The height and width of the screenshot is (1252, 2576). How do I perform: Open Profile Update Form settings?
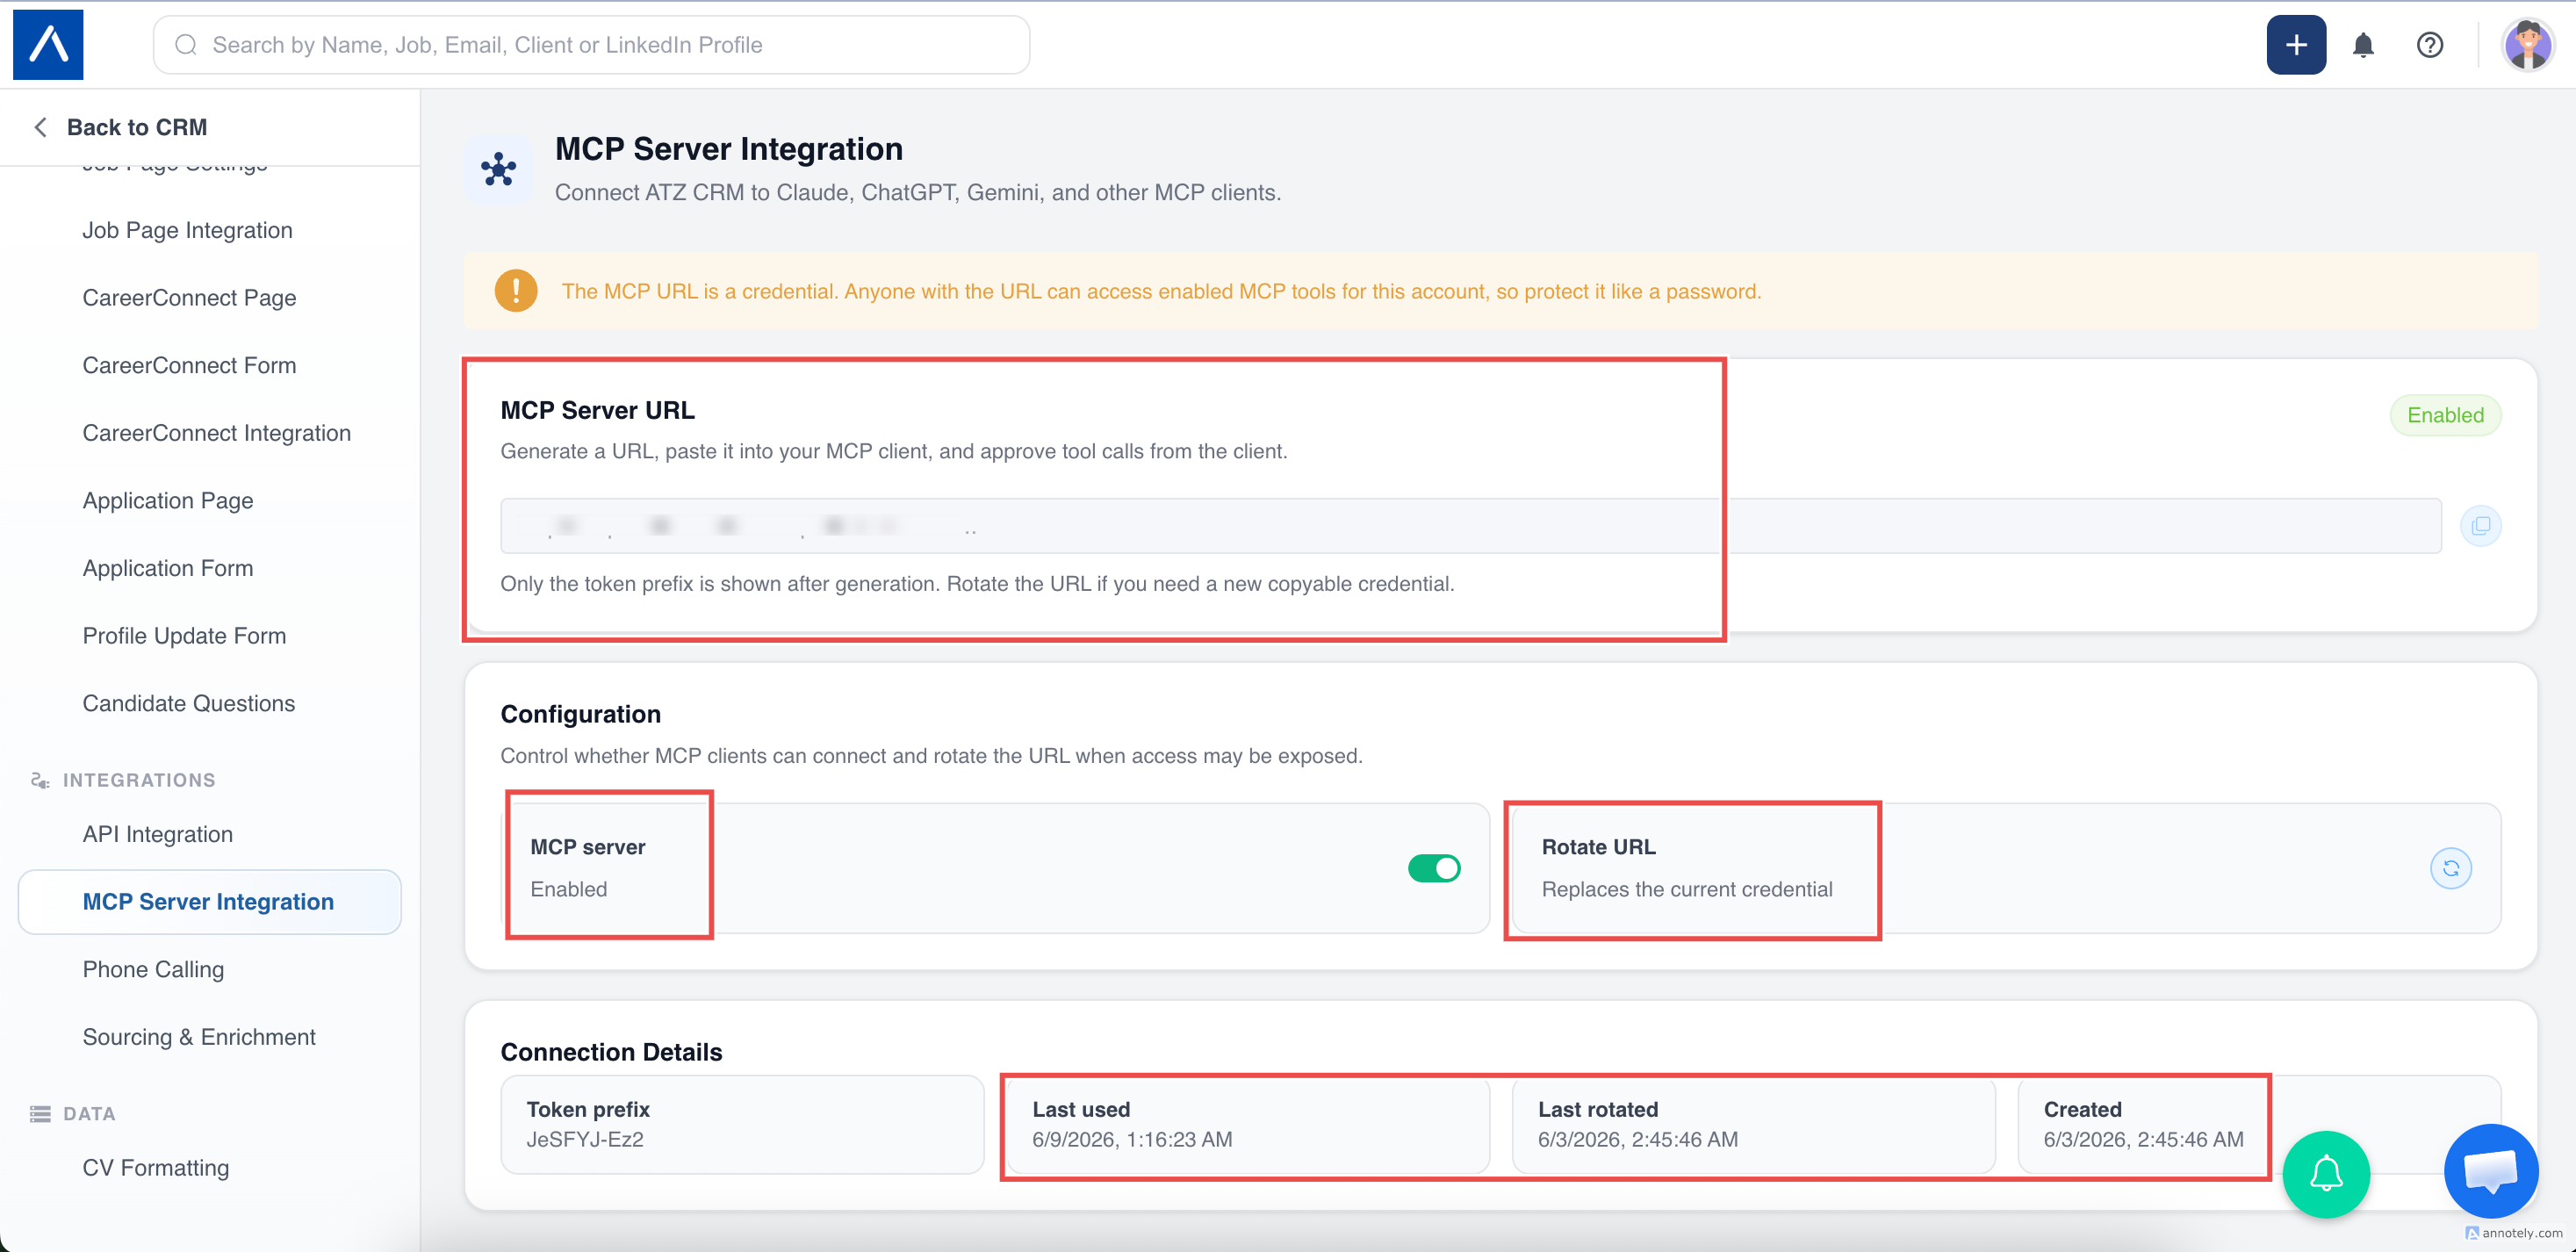pos(184,636)
